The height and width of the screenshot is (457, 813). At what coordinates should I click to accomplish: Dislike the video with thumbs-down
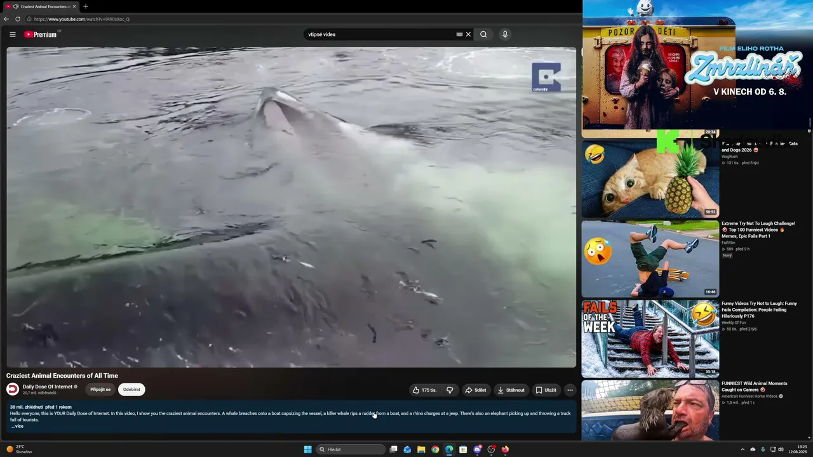coord(450,390)
